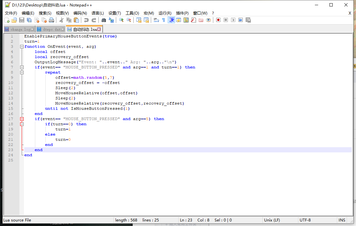Screen dimensions: 356x226
Task: Toggle show all characters pilcrow
Action: click(163, 20)
